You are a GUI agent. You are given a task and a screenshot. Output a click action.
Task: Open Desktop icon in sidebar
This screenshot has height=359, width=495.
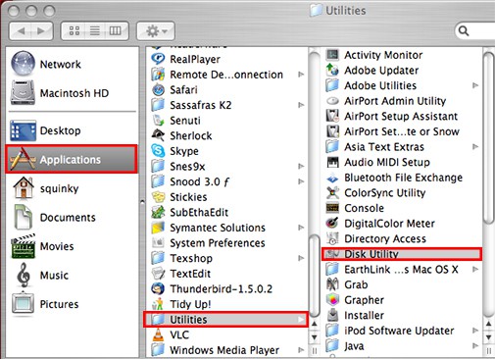(23, 130)
